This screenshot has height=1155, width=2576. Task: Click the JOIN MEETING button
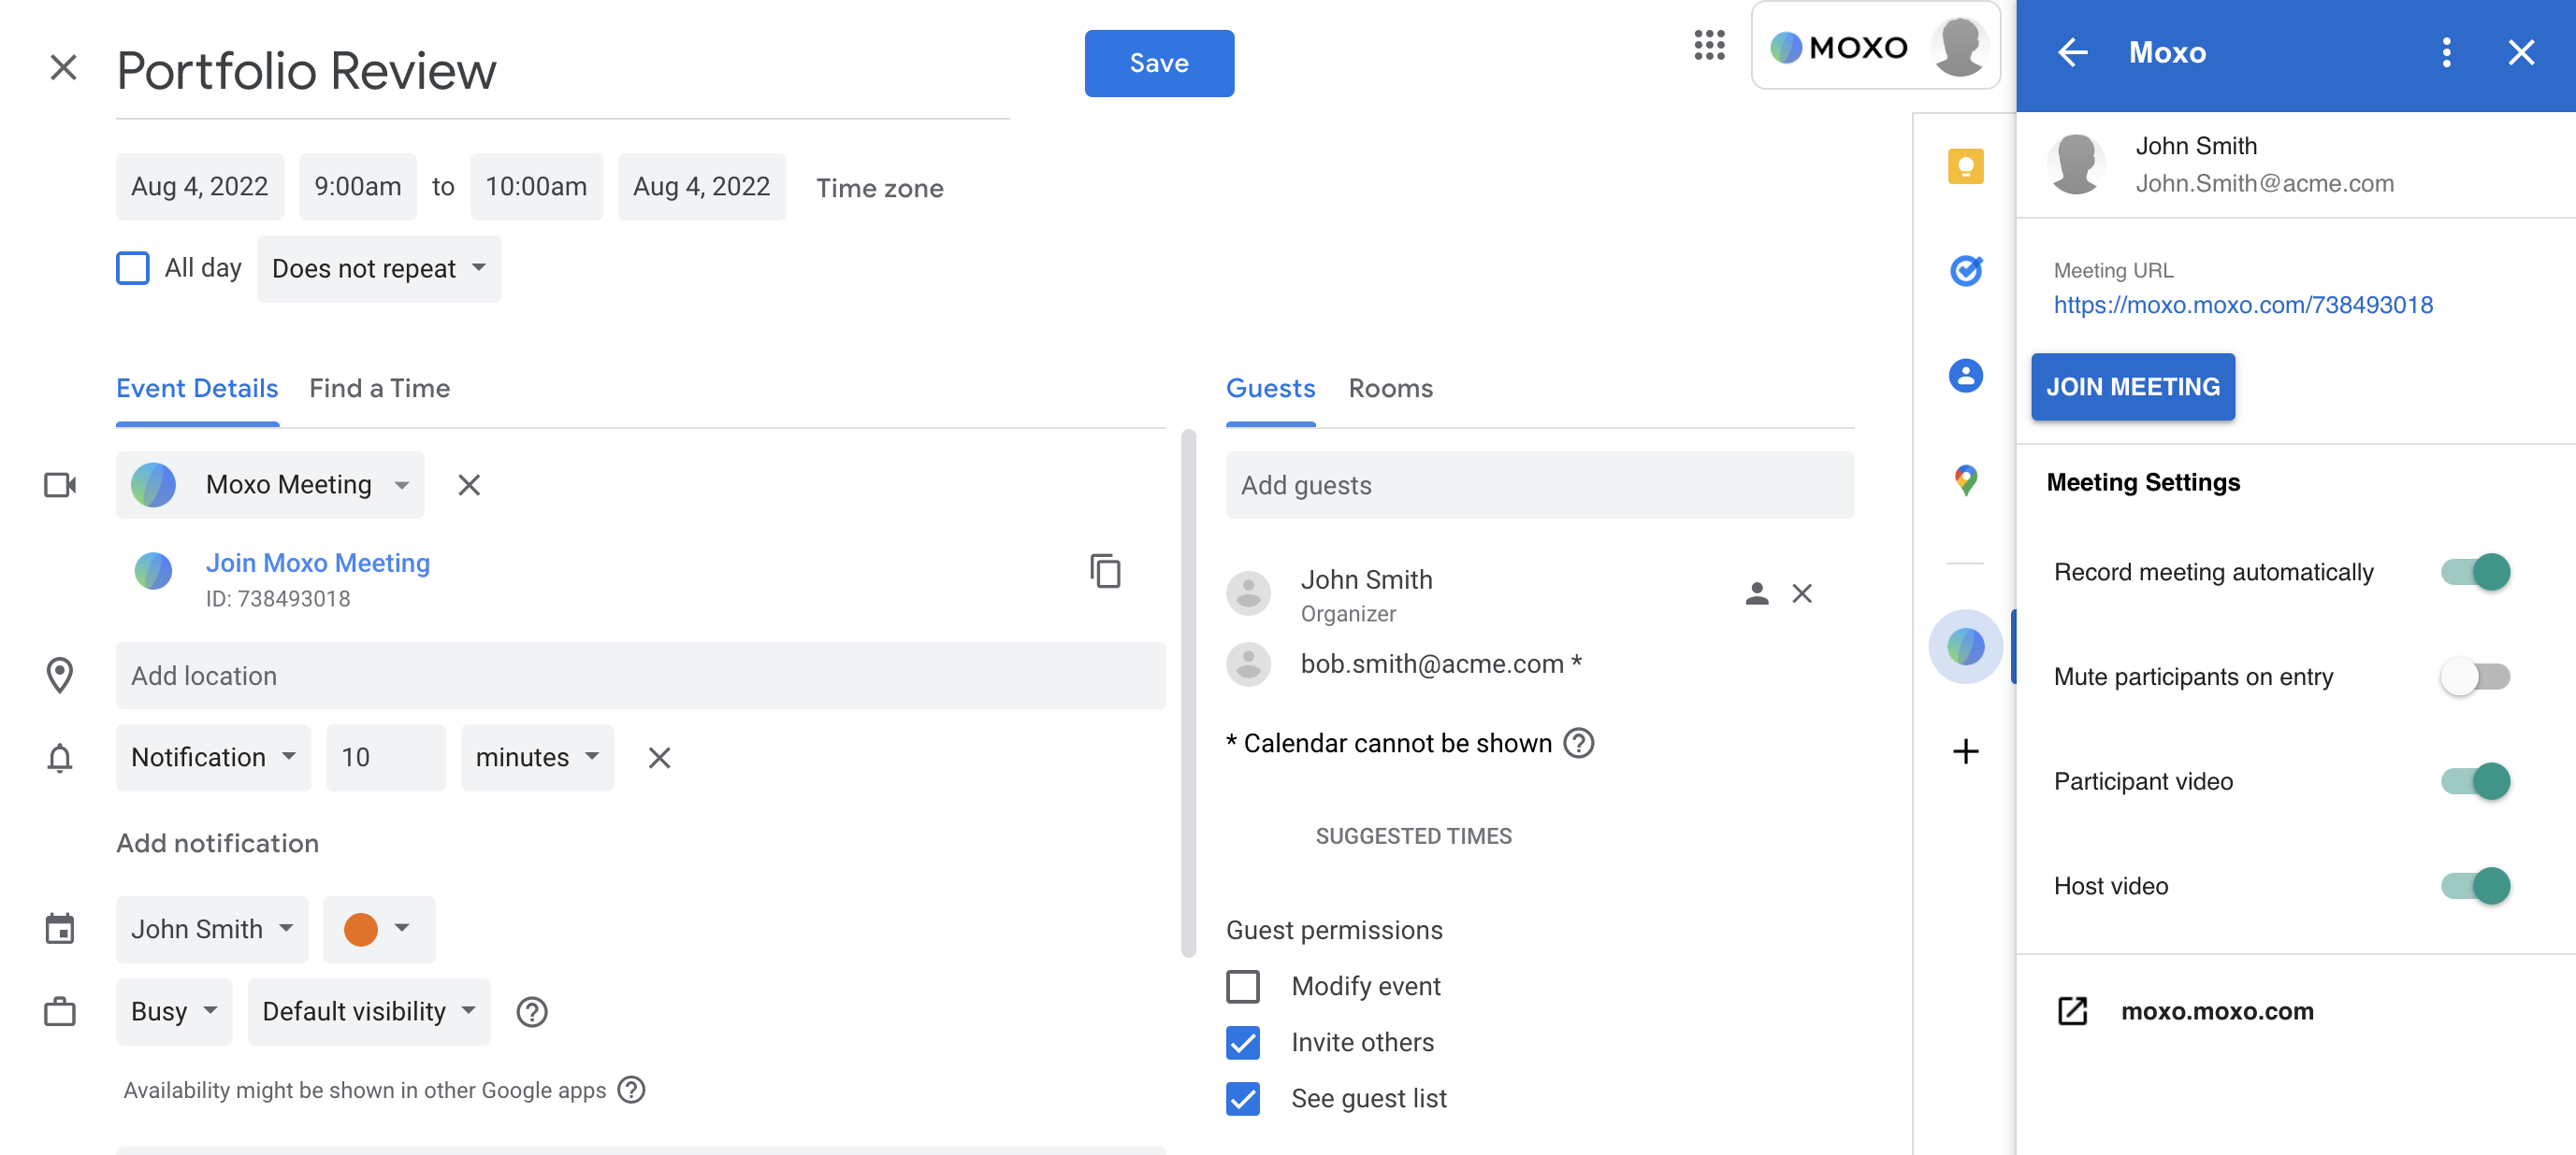[2132, 387]
